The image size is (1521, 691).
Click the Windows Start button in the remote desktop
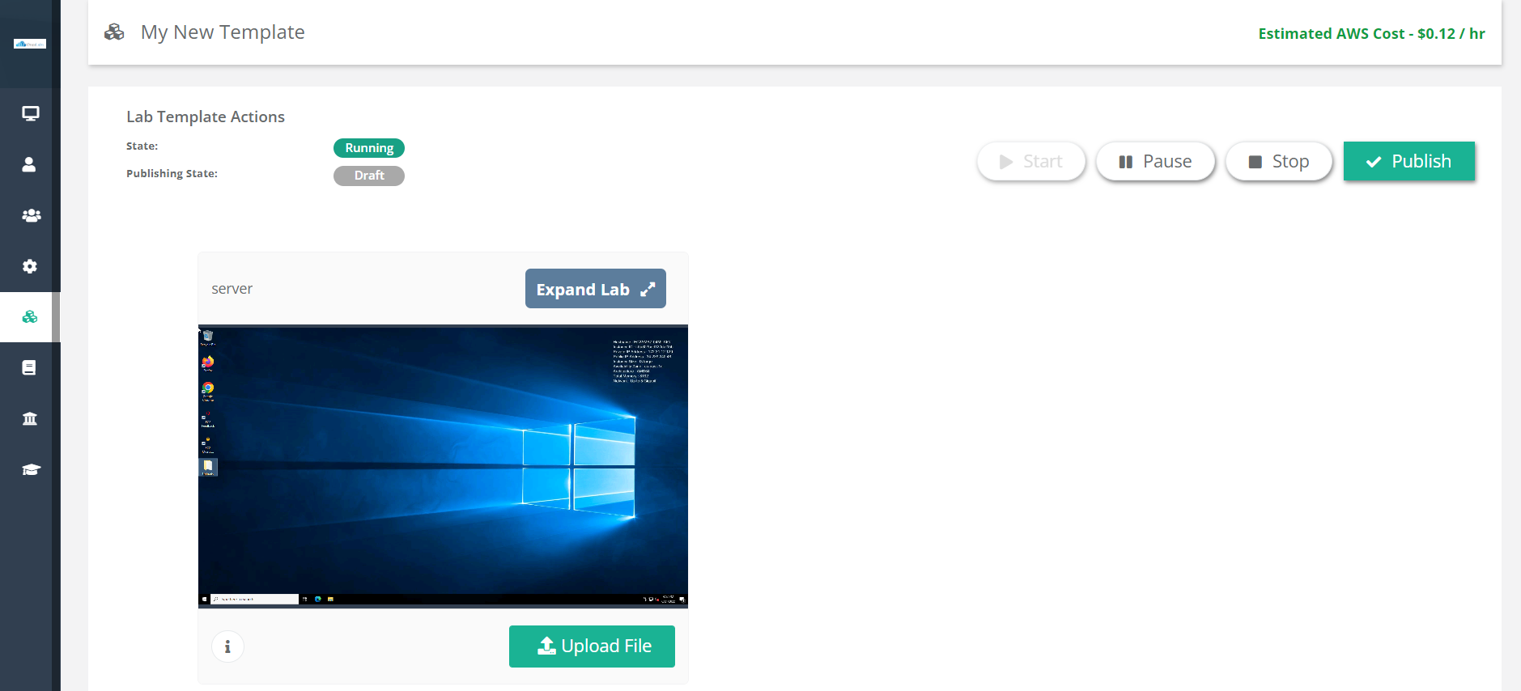click(204, 600)
